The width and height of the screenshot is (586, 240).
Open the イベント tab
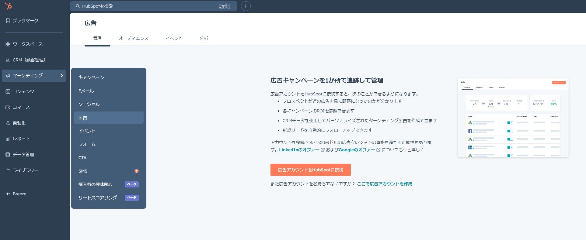(x=174, y=38)
